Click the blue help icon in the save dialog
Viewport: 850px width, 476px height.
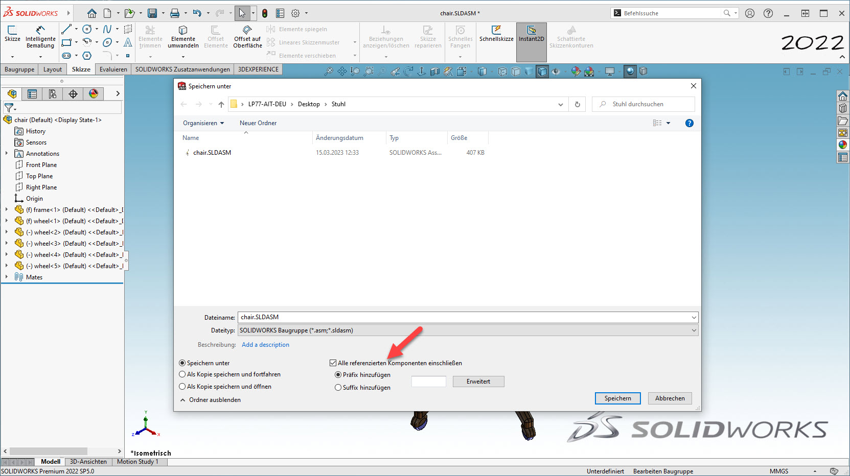coord(690,123)
